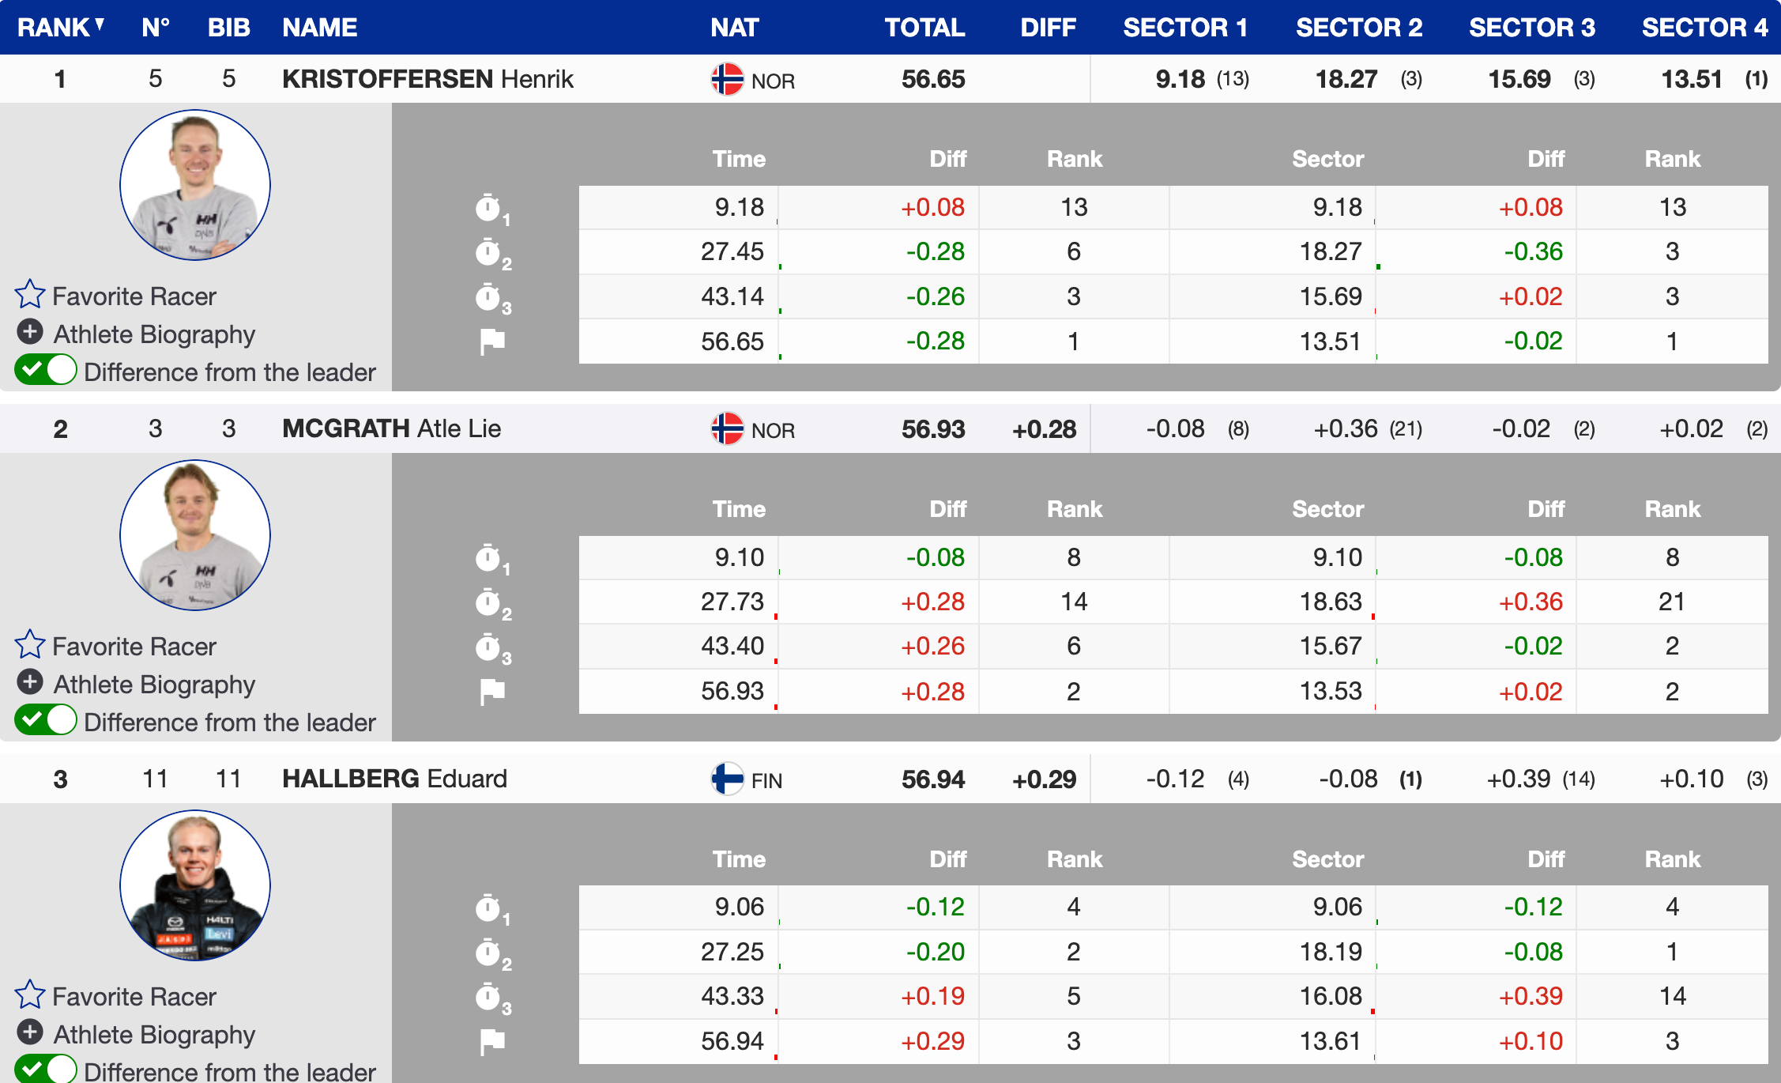The height and width of the screenshot is (1083, 1781).
Task: Click Norway flag in Kristoffersen's row
Action: pyautogui.click(x=727, y=79)
